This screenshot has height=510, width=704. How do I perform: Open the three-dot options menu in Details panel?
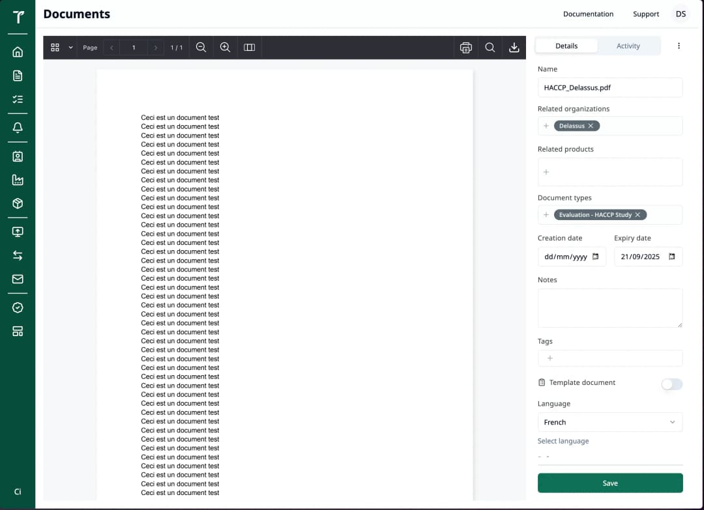pos(679,46)
